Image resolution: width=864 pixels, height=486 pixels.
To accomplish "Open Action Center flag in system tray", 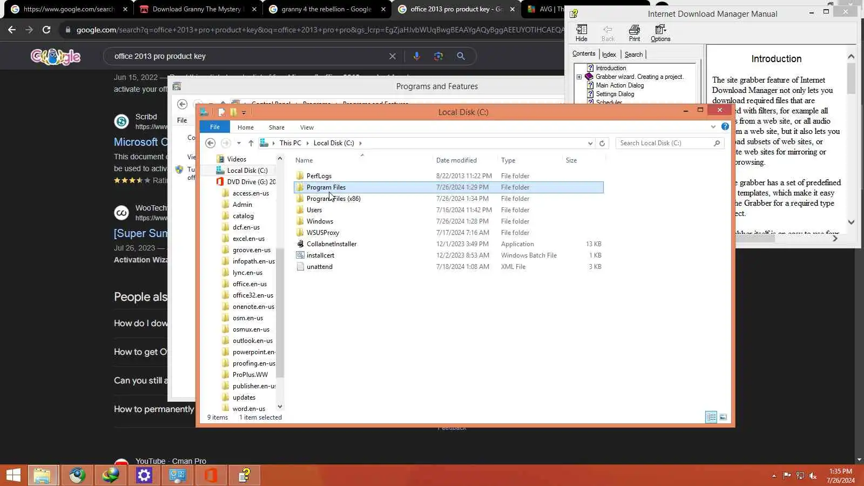I will click(787, 476).
